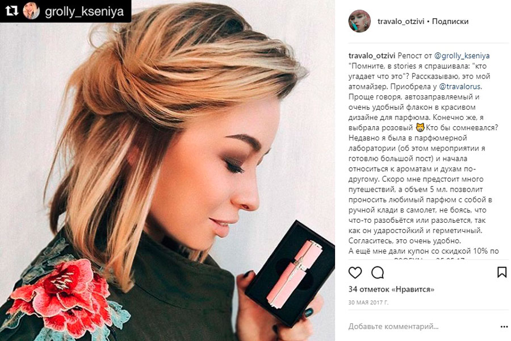The image size is (511, 341).
Task: Open the @grolly_kseniya mention link
Action: (462, 56)
